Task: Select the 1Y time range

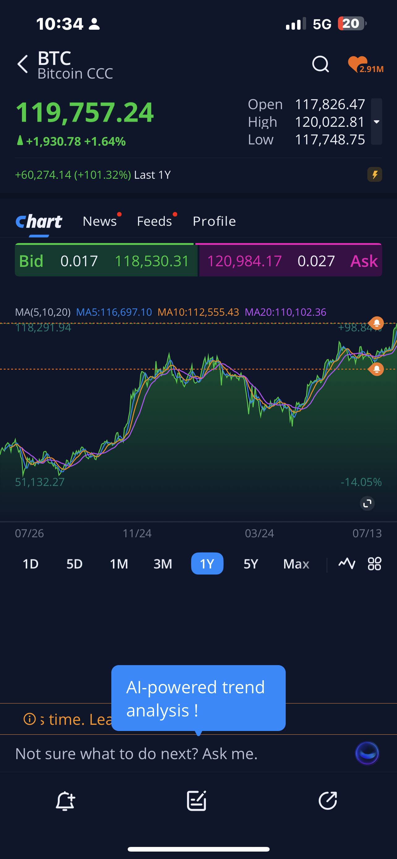Action: click(x=207, y=564)
